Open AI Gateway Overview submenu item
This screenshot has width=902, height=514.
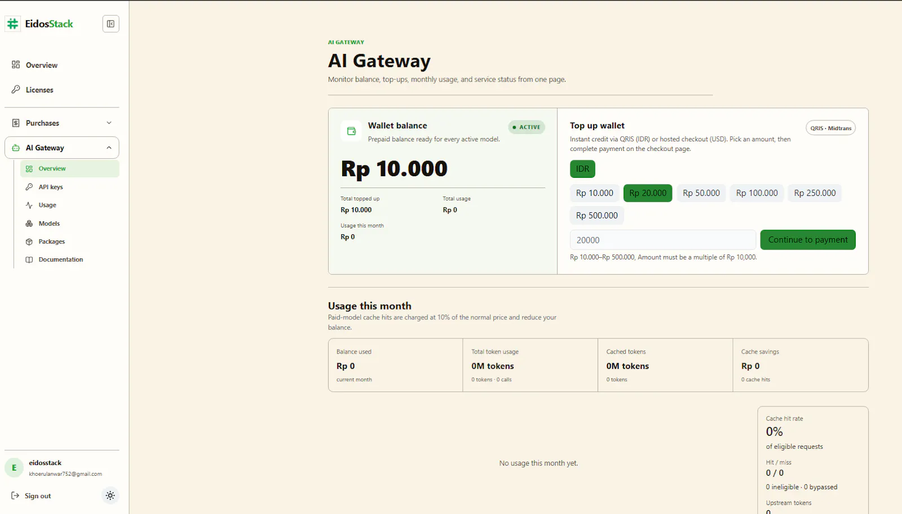point(70,168)
